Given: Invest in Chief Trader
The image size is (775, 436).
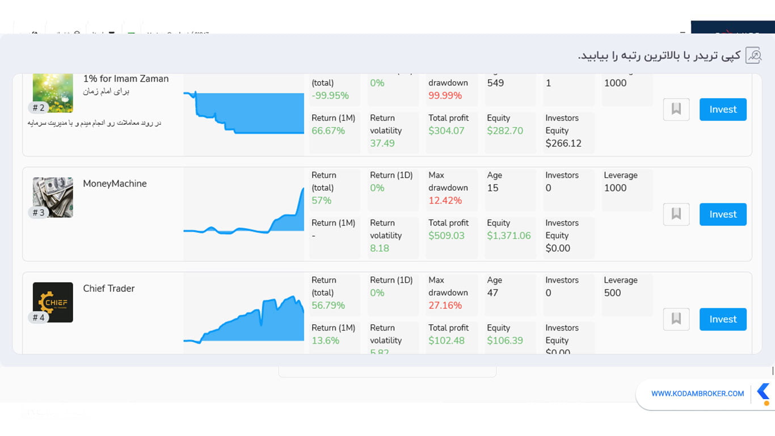Looking at the screenshot, I should (723, 319).
